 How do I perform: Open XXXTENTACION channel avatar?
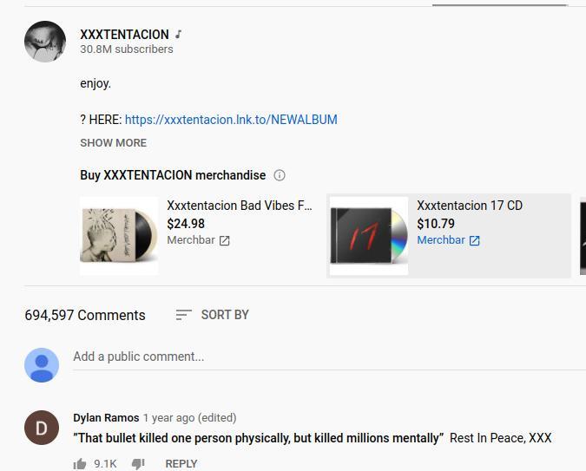point(45,42)
